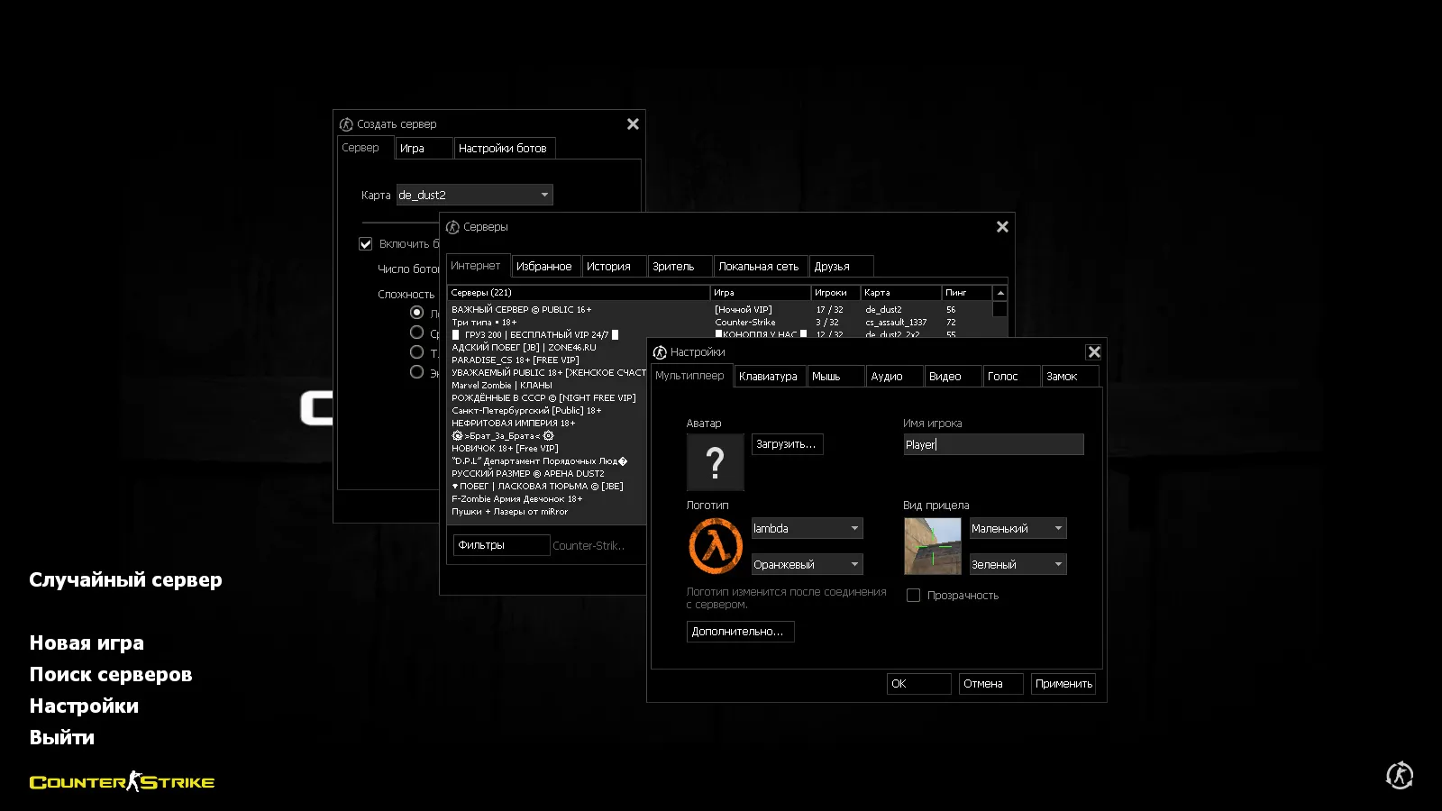Click the CS icon on the Серверы window title

453,226
